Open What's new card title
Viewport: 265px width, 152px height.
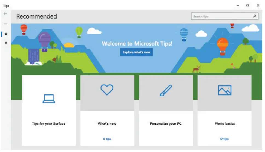pyautogui.click(x=107, y=124)
